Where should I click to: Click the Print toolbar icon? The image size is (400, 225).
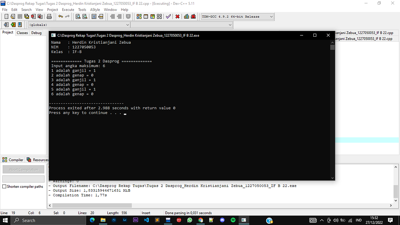tap(49, 16)
